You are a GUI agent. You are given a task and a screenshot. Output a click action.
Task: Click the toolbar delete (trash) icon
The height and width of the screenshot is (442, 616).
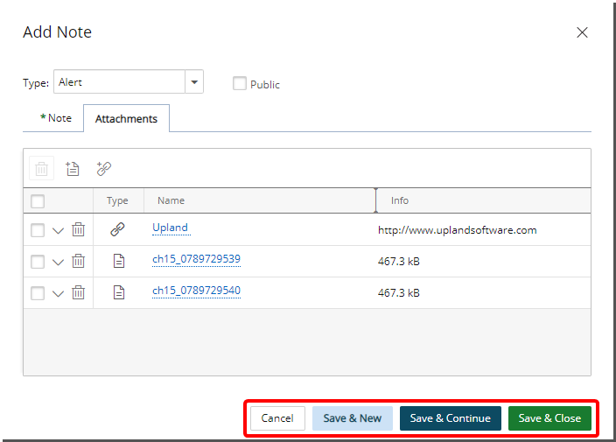pyautogui.click(x=42, y=169)
